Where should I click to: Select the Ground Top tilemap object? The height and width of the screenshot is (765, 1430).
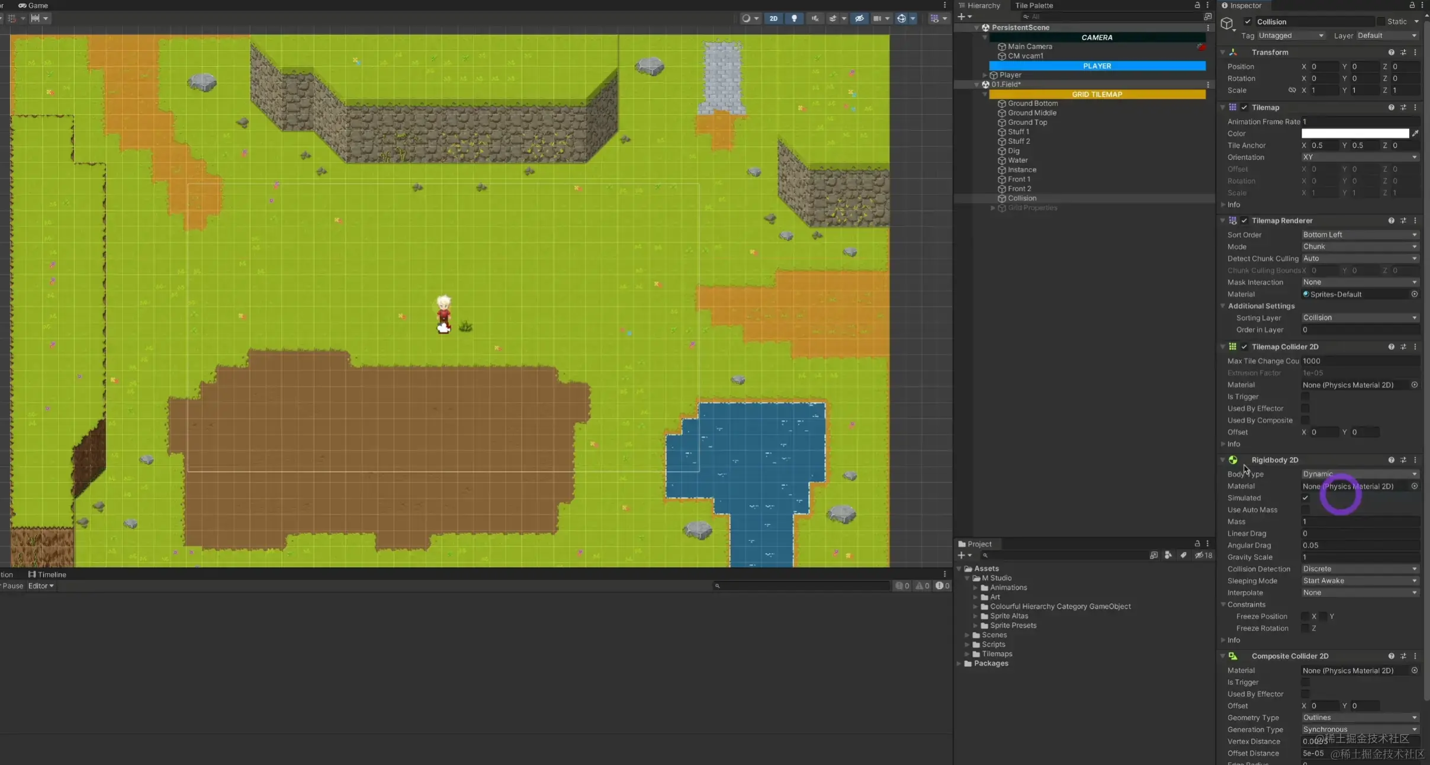pos(1027,123)
